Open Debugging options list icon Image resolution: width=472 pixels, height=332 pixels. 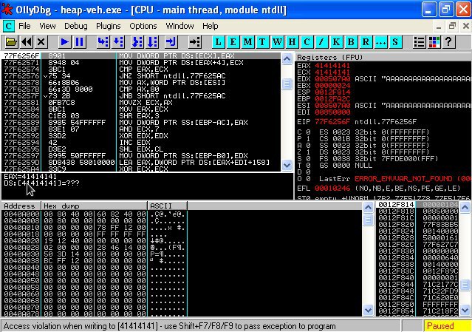coord(419,42)
